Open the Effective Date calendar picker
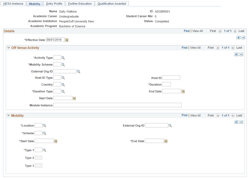The height and width of the screenshot is (178, 249). pos(67,40)
